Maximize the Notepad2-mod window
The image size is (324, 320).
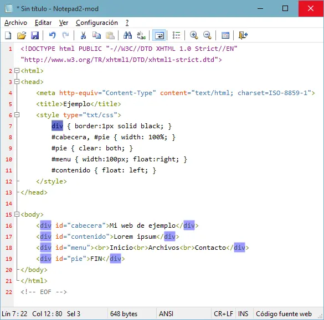[x=285, y=8]
